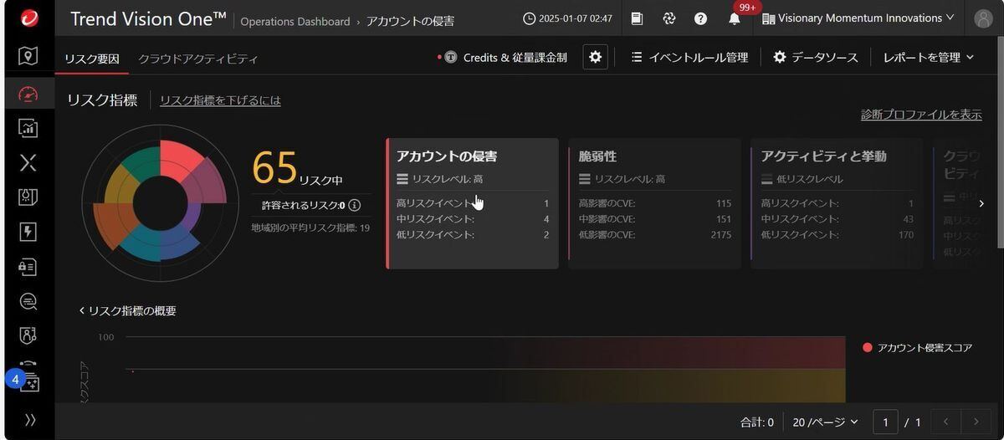Click 低影響のCVE value 2175
The height and width of the screenshot is (440, 1004).
tap(720, 235)
